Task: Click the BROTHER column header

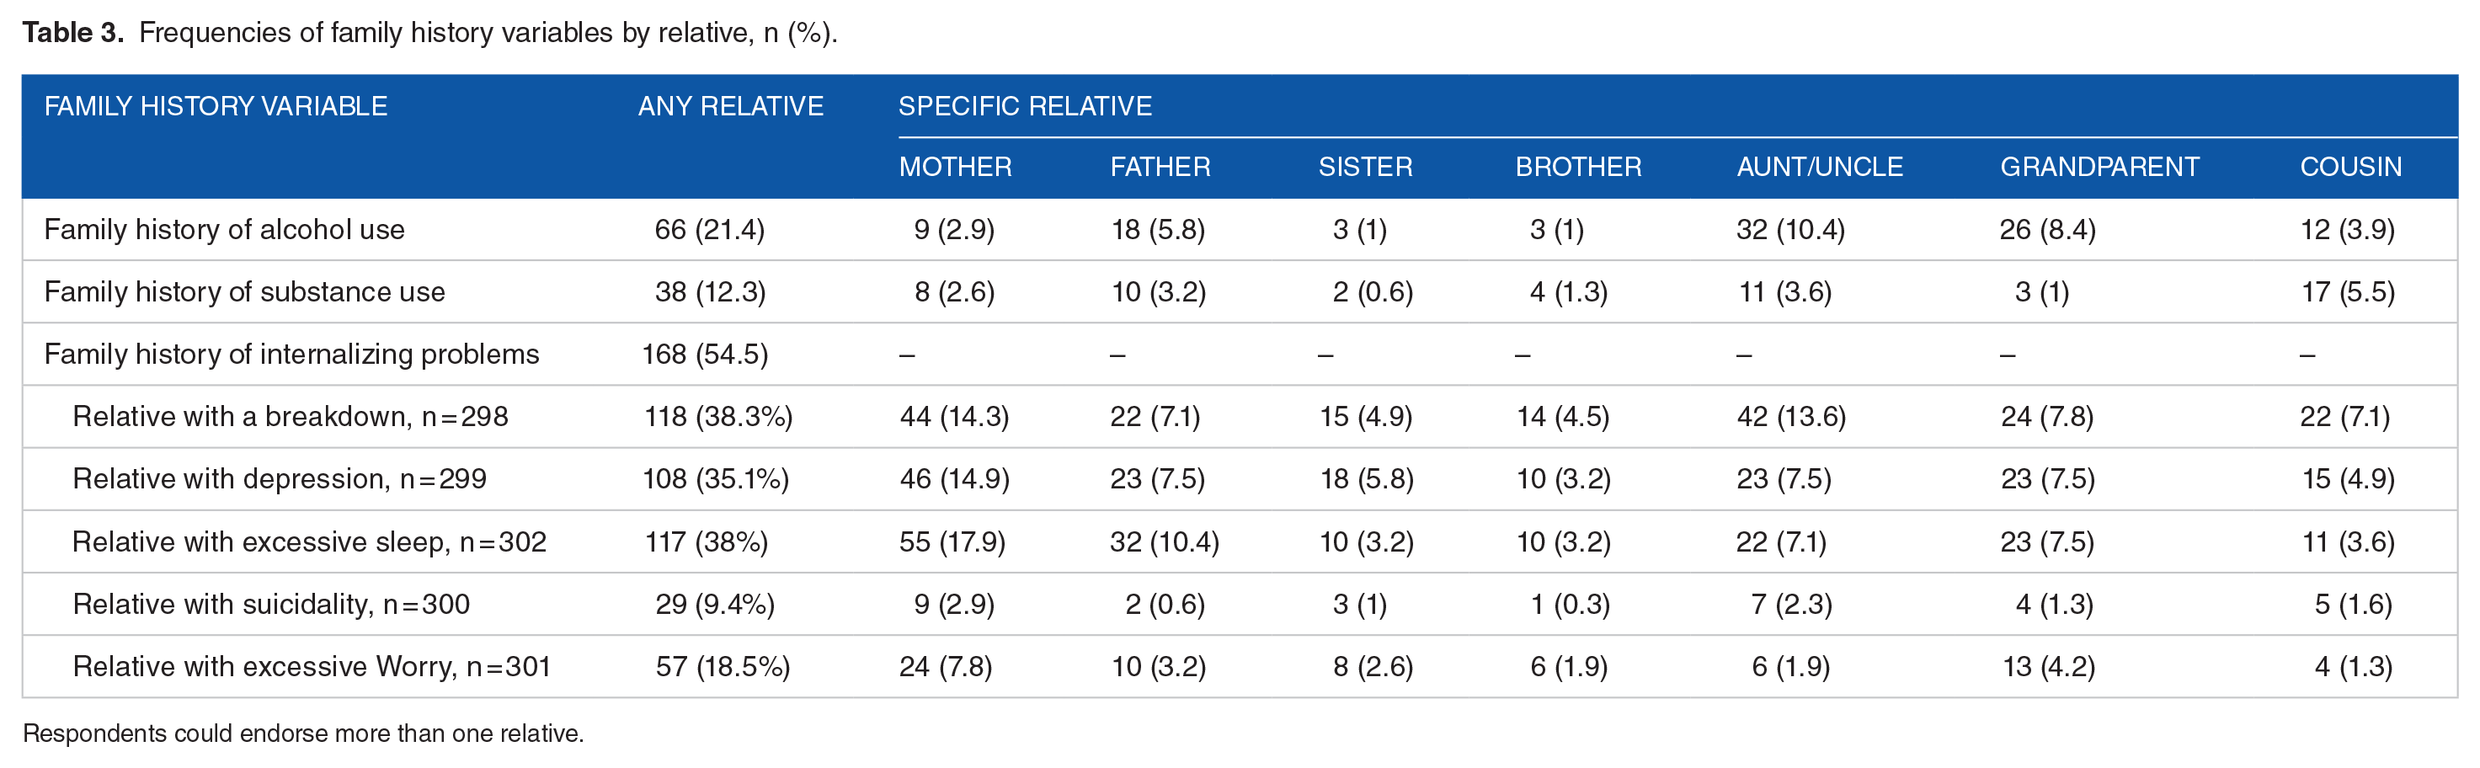Action: pos(1578,167)
